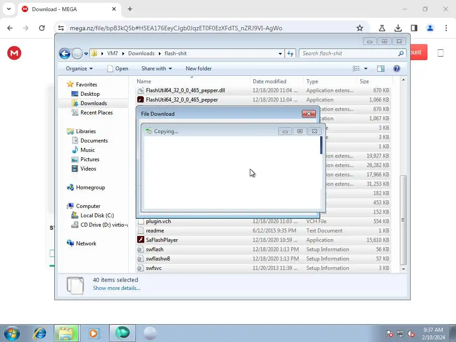Select Homegroup
Viewport: 456px width, 342px height.
click(90, 187)
